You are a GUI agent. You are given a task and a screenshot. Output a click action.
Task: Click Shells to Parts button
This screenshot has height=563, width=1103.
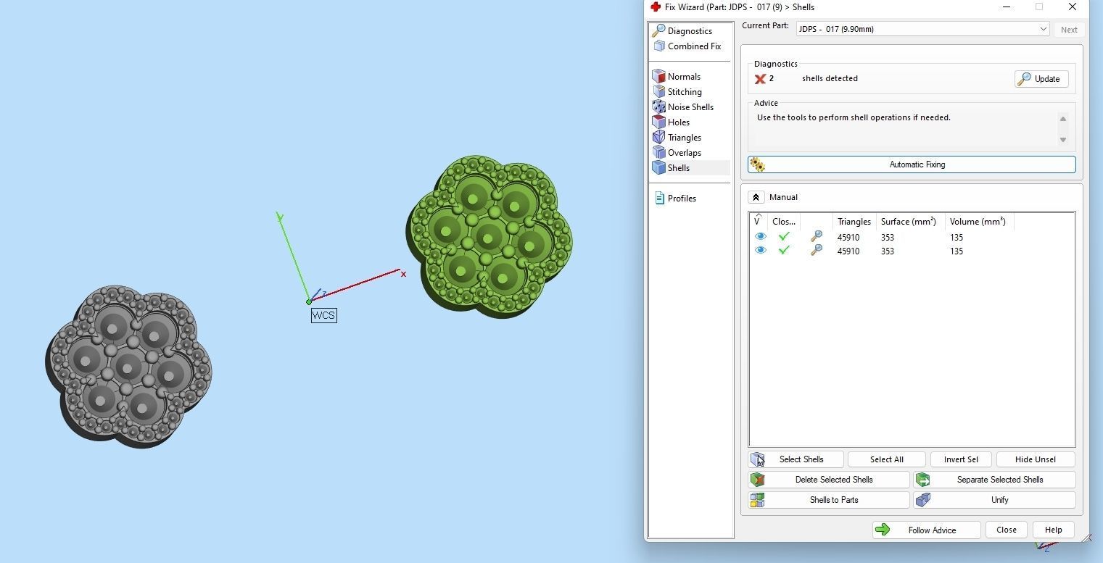click(829, 500)
